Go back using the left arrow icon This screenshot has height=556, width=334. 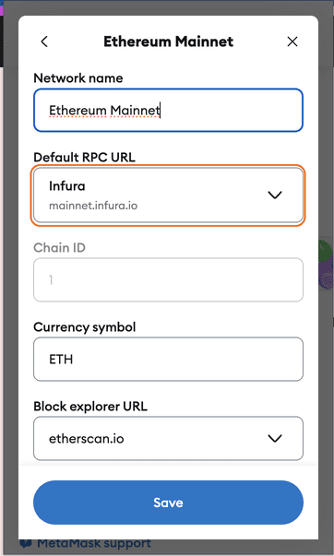(x=44, y=41)
